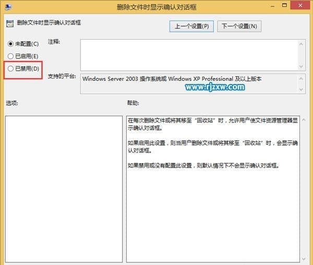Click the 注释: label
Image resolution: width=313 pixels, height=265 pixels.
pyautogui.click(x=54, y=42)
